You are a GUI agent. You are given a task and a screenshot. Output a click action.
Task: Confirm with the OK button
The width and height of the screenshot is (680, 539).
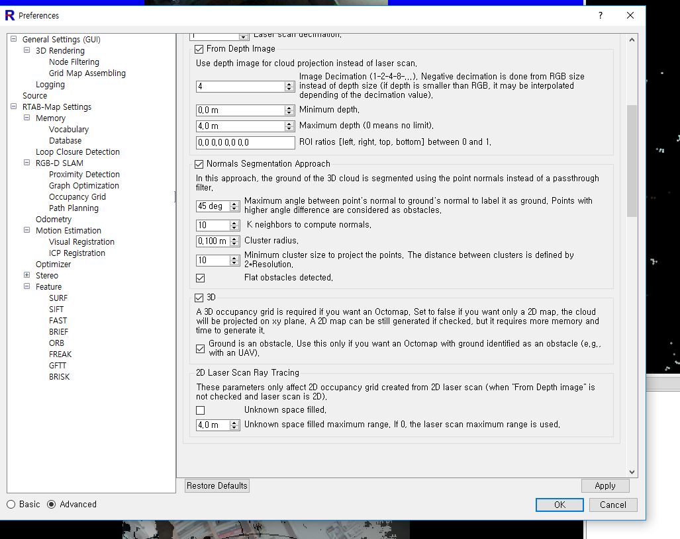(x=559, y=505)
